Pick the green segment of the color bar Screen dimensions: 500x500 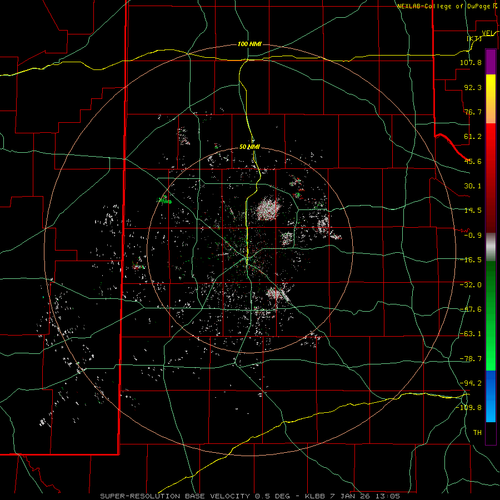coord(491,316)
